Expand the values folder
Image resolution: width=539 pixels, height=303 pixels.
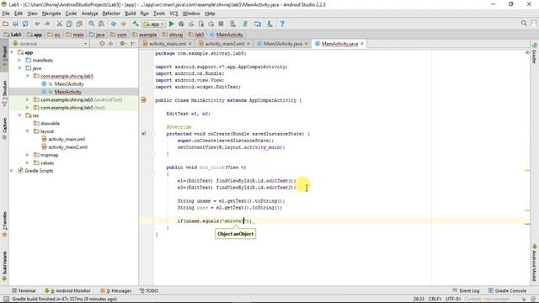tap(28, 162)
